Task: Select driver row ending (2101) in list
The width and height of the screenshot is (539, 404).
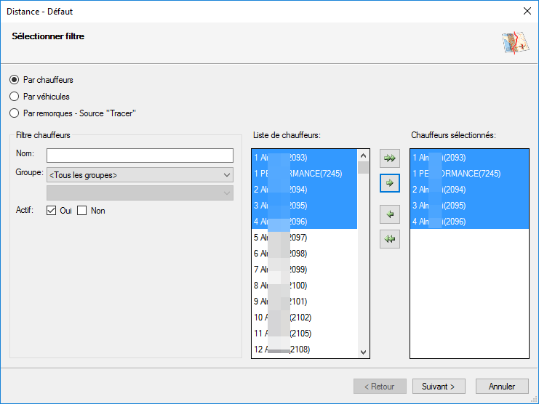Action: 305,302
